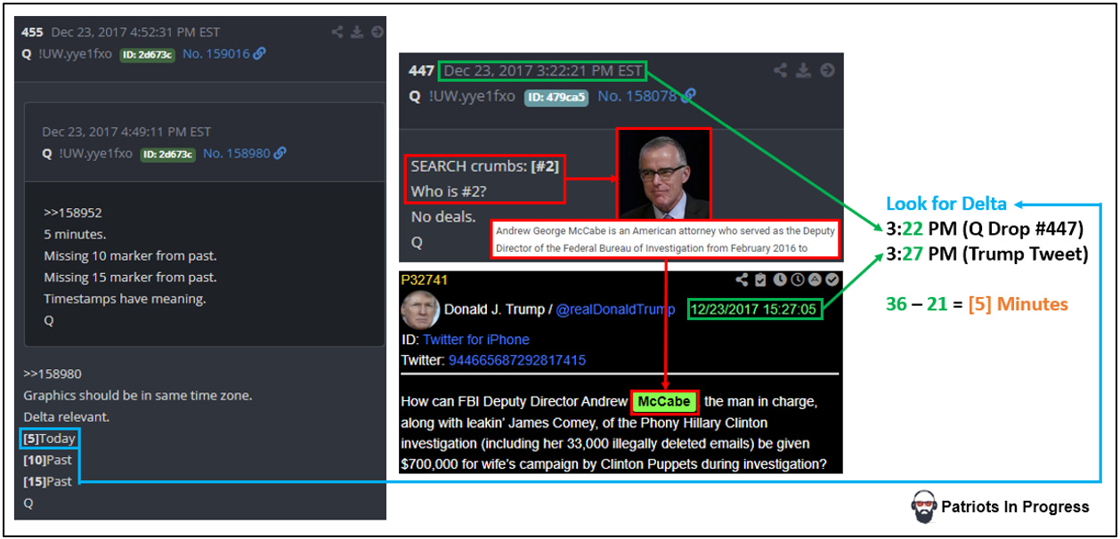Screen dimensions: 1120x539
Task: Click the timestamp Dec 23, 2017 4:52:31 PM EST
Action: 137,32
